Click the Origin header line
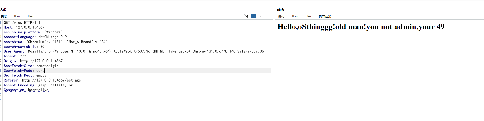The width and height of the screenshot is (484, 121). (33, 61)
